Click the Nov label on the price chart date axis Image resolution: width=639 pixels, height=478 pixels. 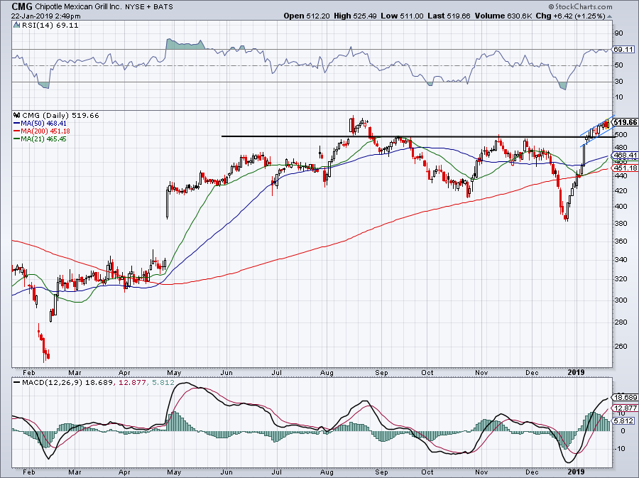point(481,372)
